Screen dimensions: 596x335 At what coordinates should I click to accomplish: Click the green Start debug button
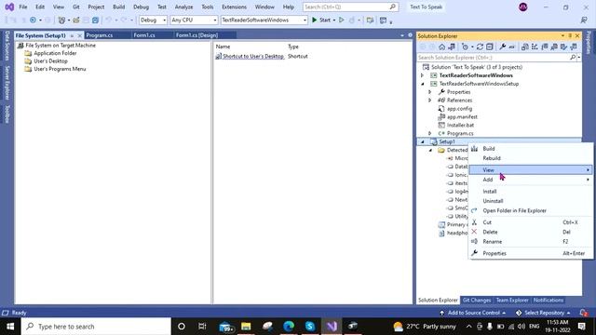321,20
